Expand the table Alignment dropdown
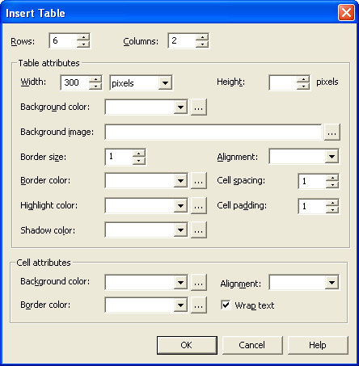The width and height of the screenshot is (359, 366). point(304,156)
